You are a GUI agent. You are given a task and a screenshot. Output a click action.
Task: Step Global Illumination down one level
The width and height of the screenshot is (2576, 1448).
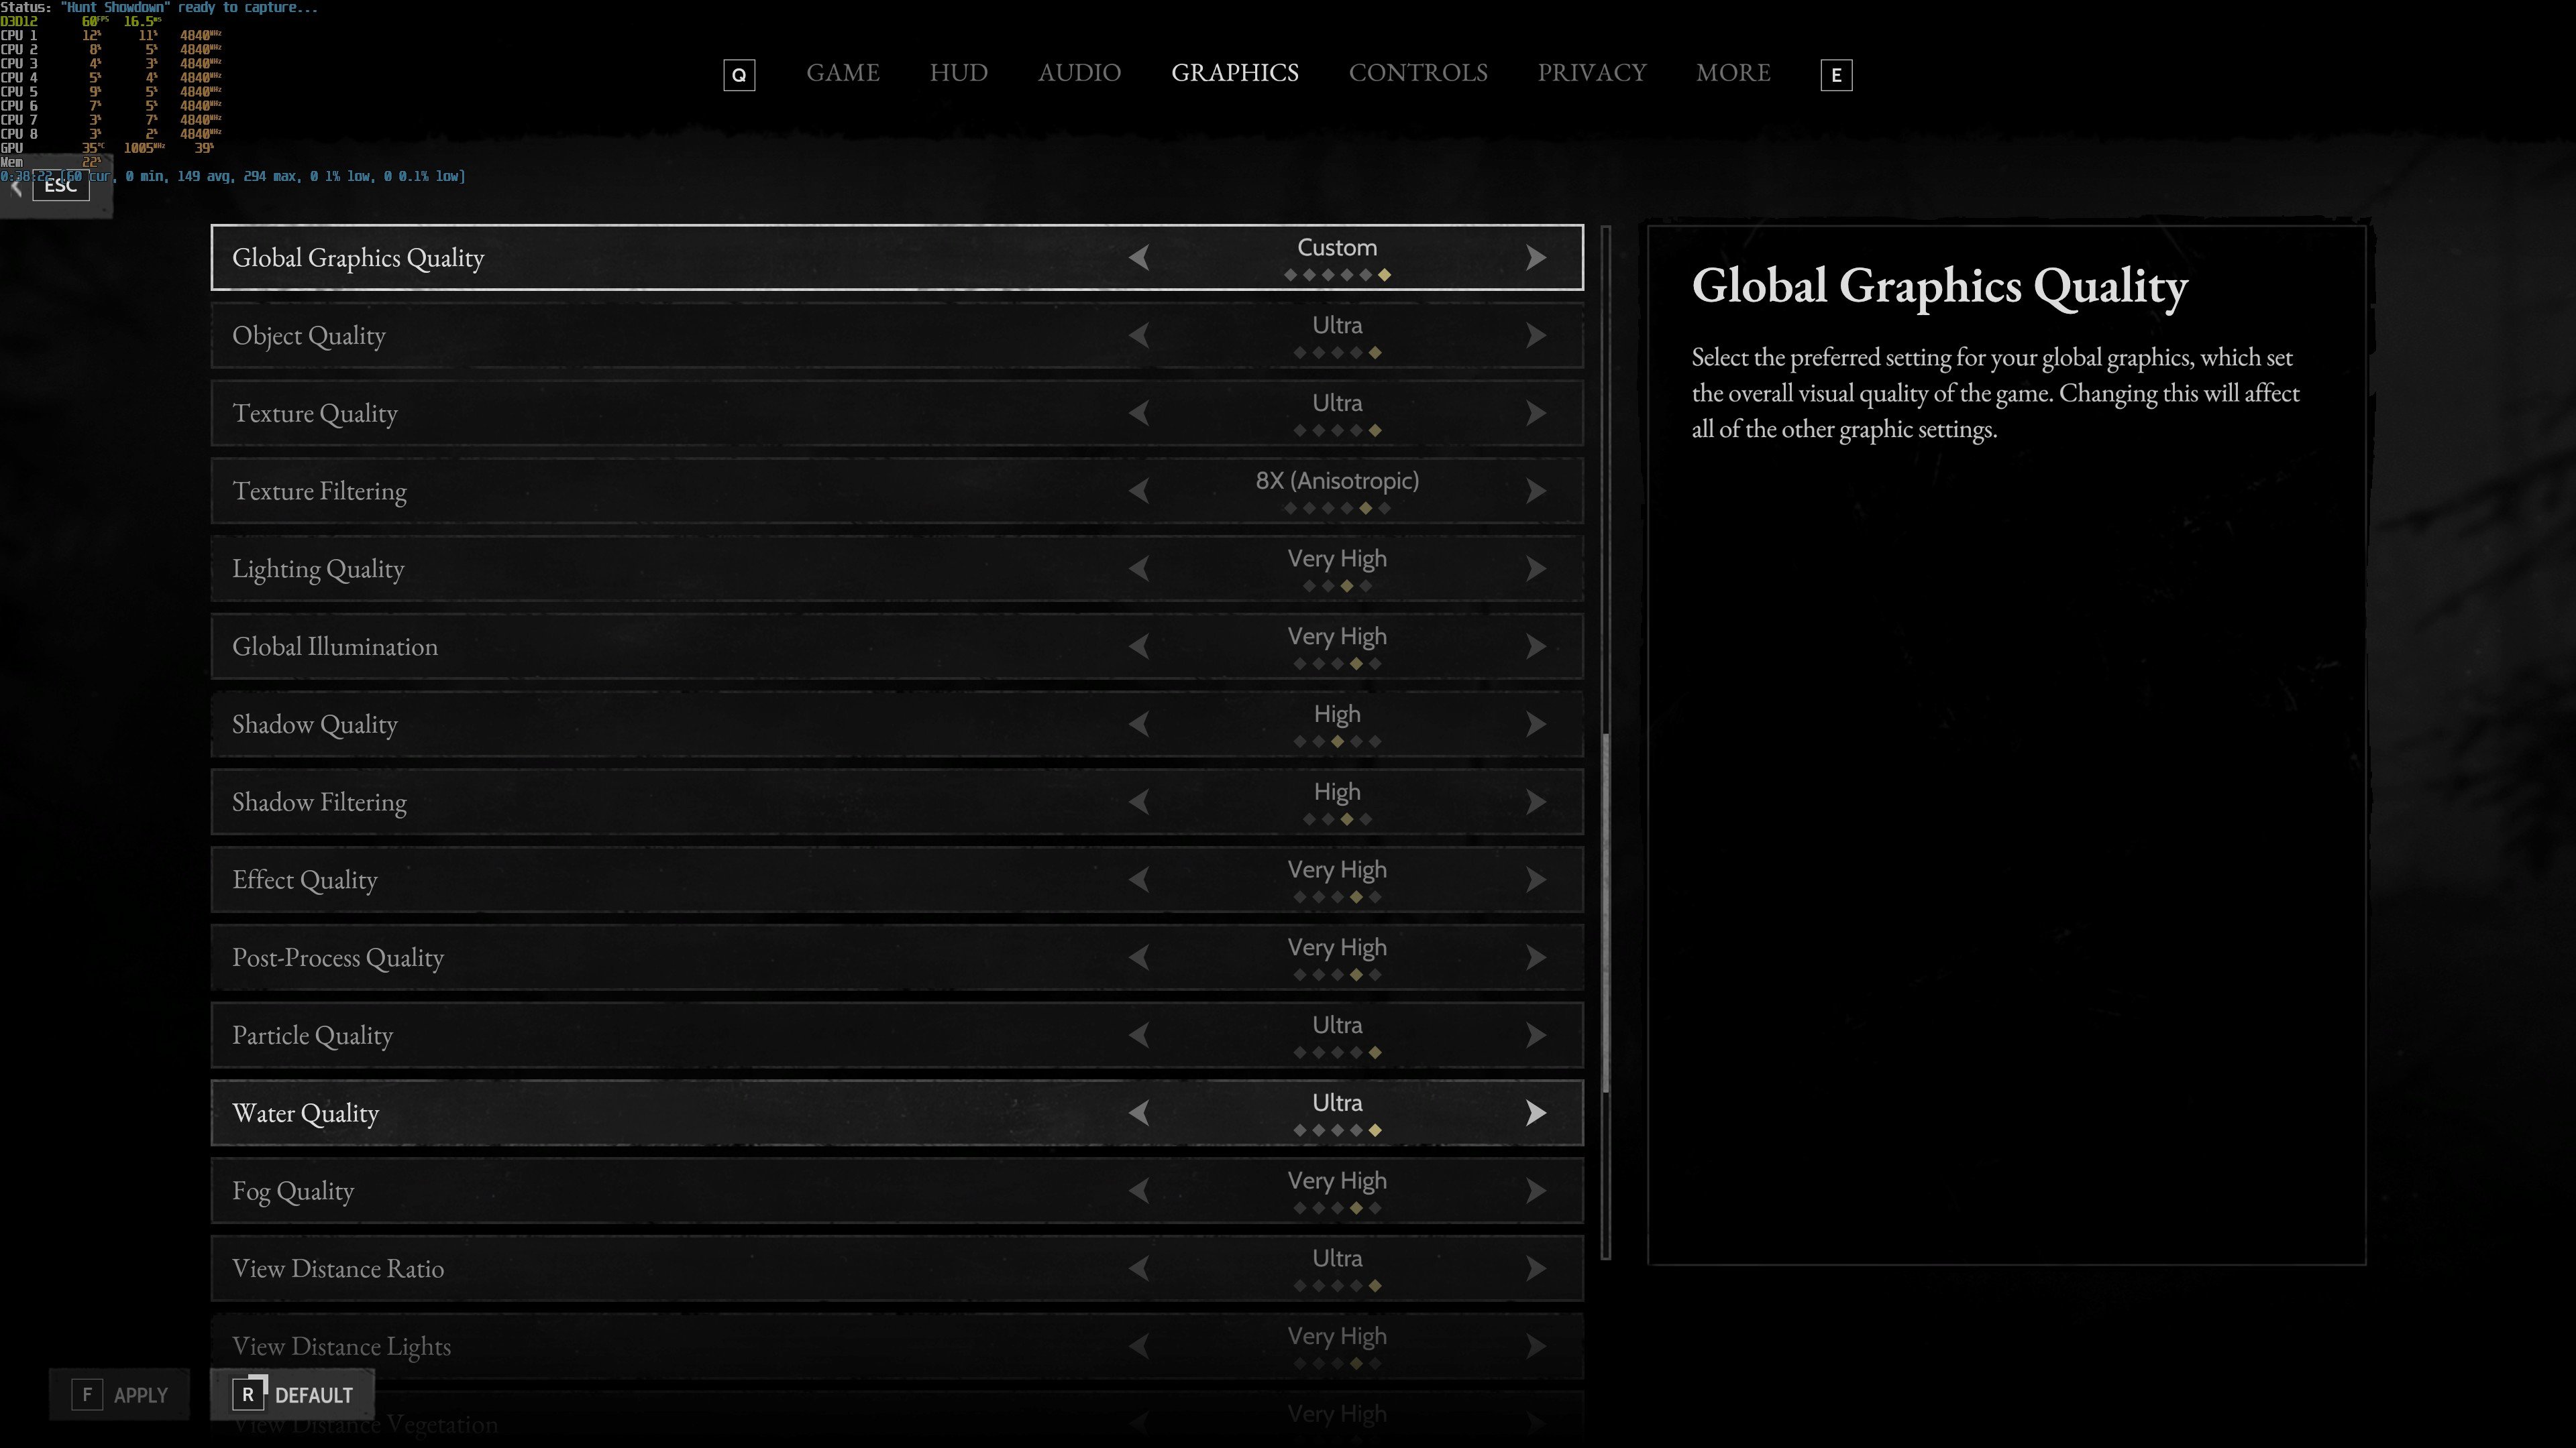1139,646
